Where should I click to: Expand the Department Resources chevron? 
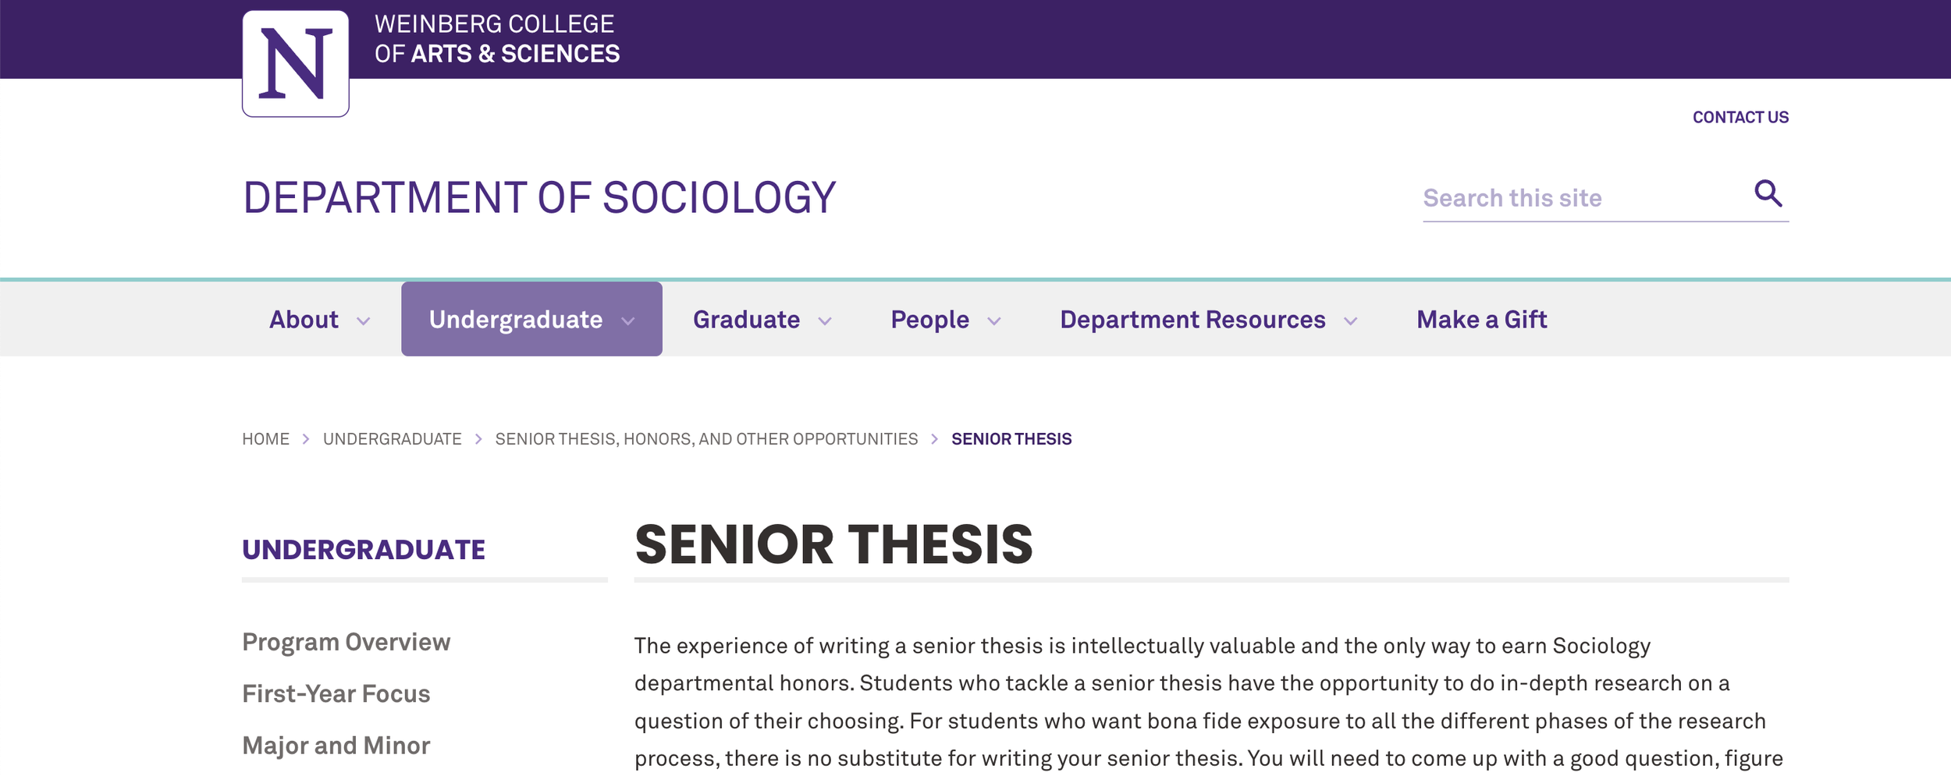pos(1351,321)
